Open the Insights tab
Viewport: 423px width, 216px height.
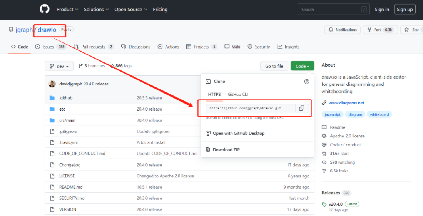click(288, 47)
